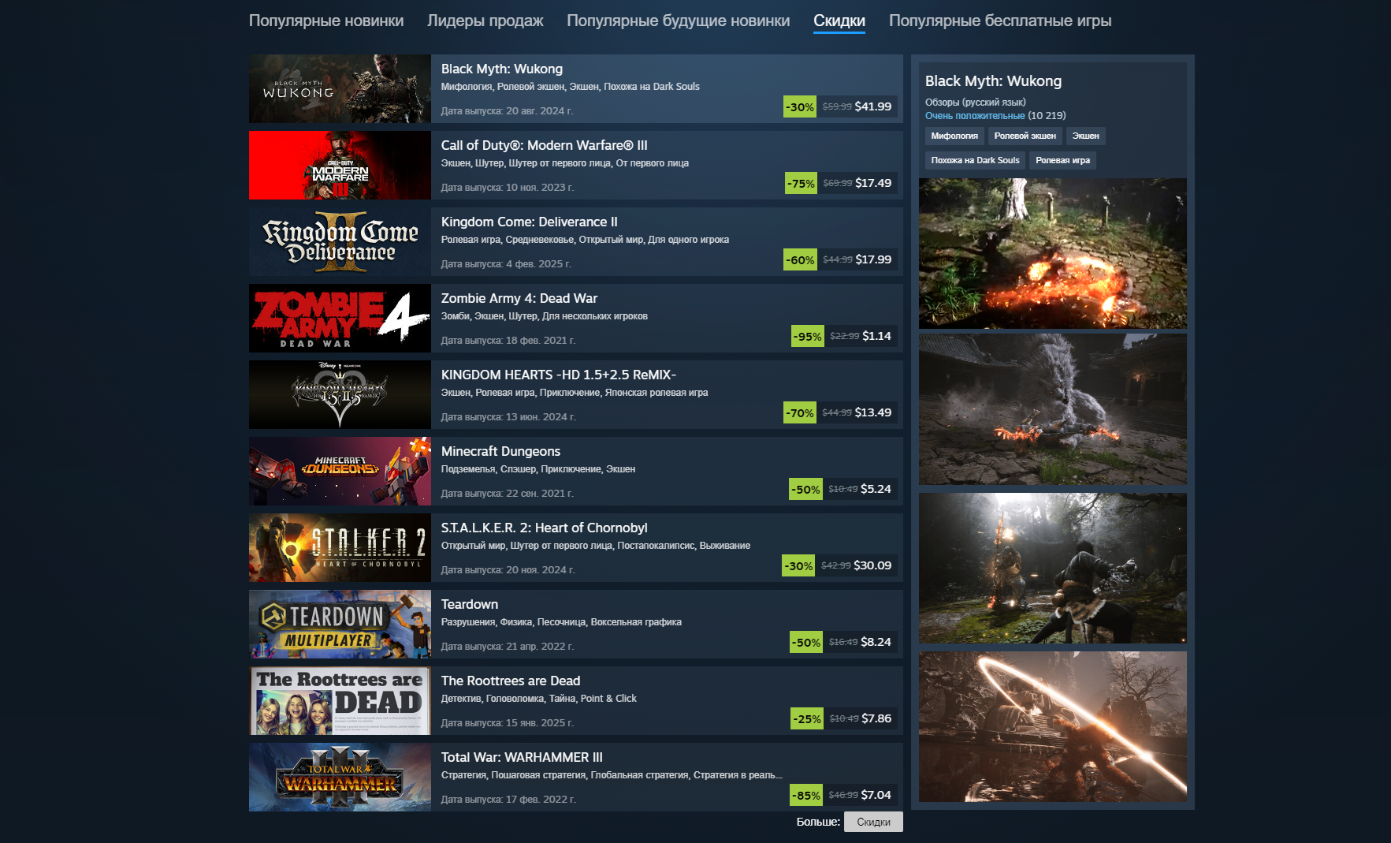Viewport: 1391px width, 843px height.
Task: Click the -30% badge on Black Myth: Wukong
Action: [800, 106]
